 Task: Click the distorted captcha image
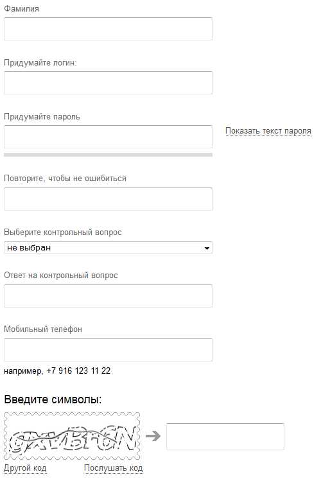(x=72, y=437)
